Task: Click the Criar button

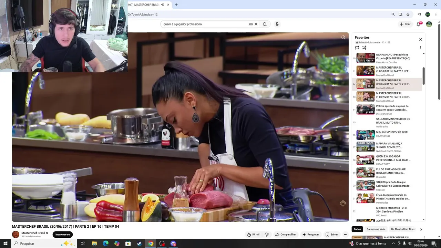Action: [405, 24]
